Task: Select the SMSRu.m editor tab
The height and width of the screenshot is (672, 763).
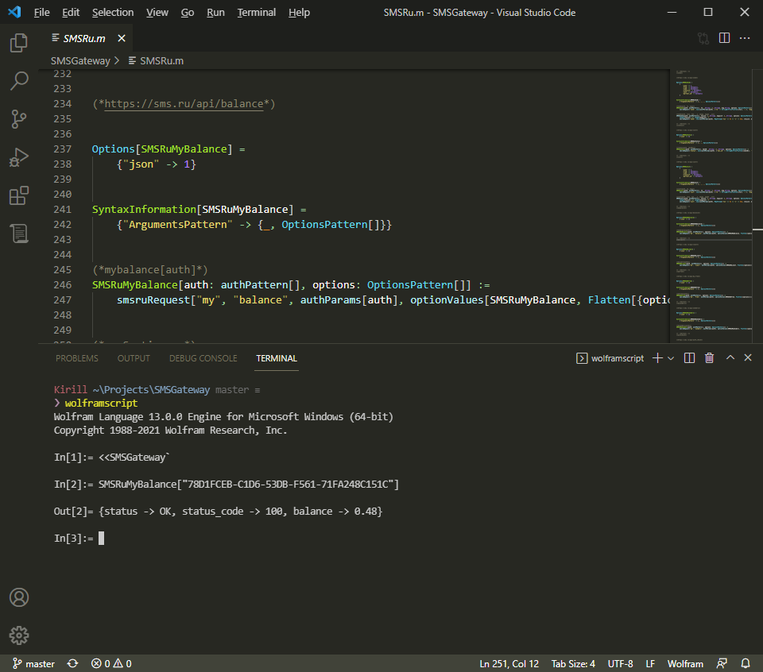Action: pyautogui.click(x=83, y=38)
